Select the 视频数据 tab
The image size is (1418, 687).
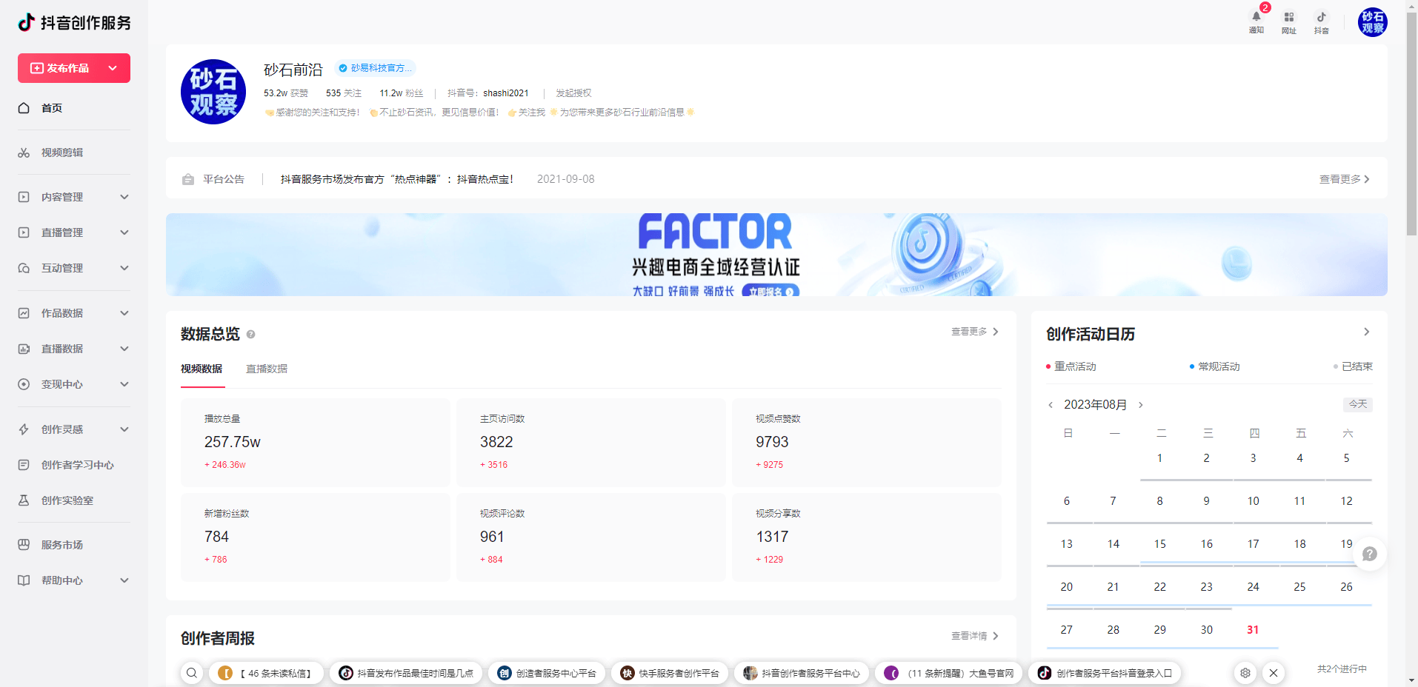point(202,369)
